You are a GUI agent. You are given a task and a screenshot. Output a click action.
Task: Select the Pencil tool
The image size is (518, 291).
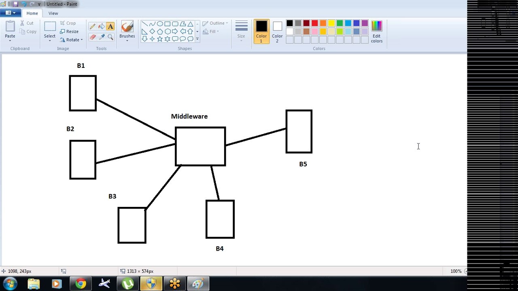tap(93, 27)
